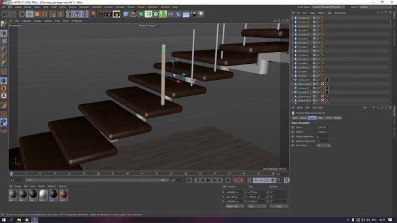Switch to Model mode in sidebar

point(4,33)
